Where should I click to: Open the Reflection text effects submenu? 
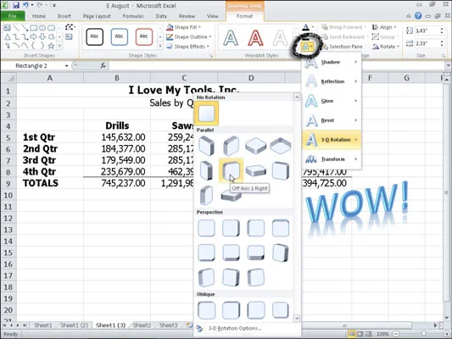click(332, 81)
